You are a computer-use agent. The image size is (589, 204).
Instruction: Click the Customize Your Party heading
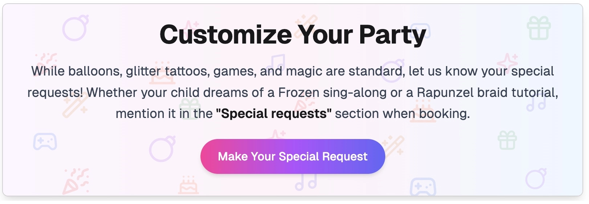(293, 35)
